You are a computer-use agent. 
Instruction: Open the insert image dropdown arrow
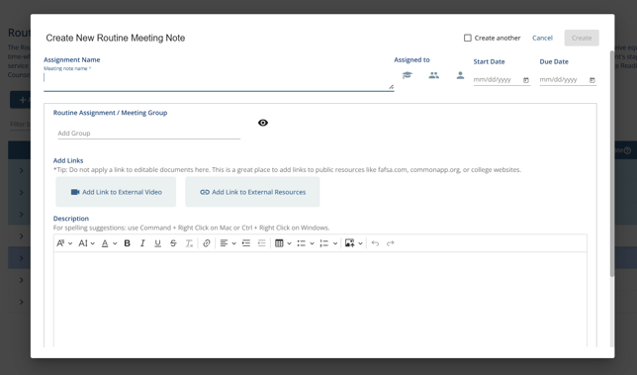tap(360, 243)
